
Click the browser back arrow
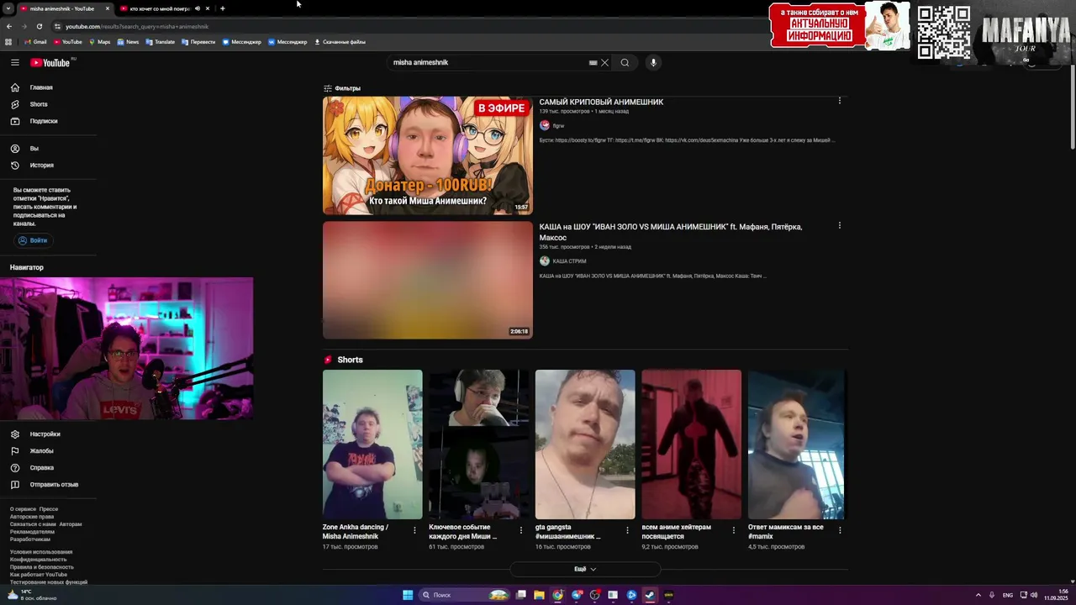click(x=9, y=26)
